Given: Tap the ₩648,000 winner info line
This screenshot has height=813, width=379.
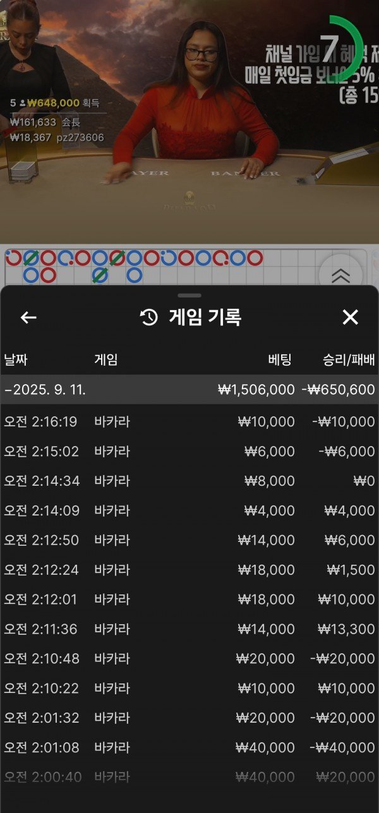Looking at the screenshot, I should [57, 103].
